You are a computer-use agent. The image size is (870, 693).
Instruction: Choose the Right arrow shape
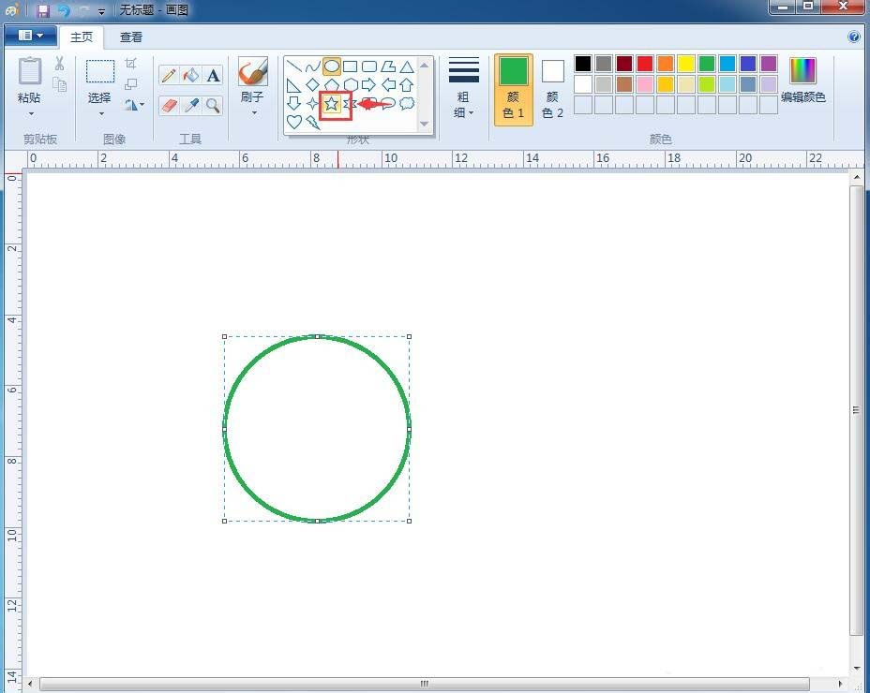pyautogui.click(x=369, y=85)
